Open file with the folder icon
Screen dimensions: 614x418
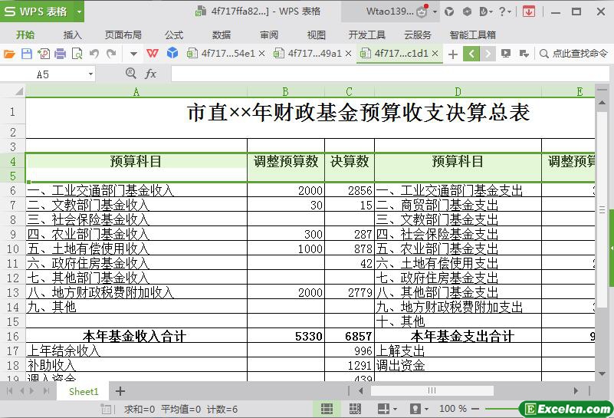[9, 53]
